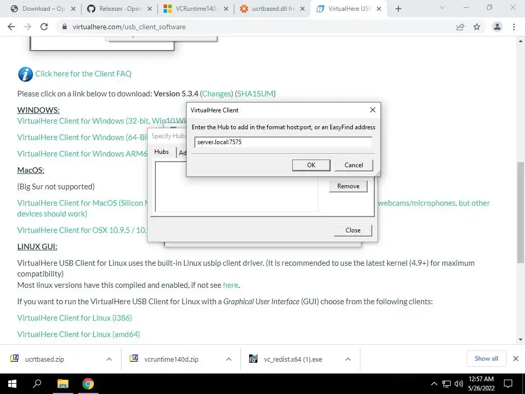Image resolution: width=525 pixels, height=394 pixels.
Task: Click VirtualHere Client for Windows ARM64 link
Action: [x=83, y=154]
